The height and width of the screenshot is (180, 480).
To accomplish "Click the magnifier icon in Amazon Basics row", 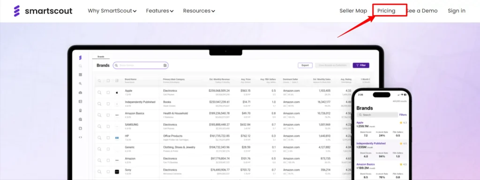I will (99, 115).
